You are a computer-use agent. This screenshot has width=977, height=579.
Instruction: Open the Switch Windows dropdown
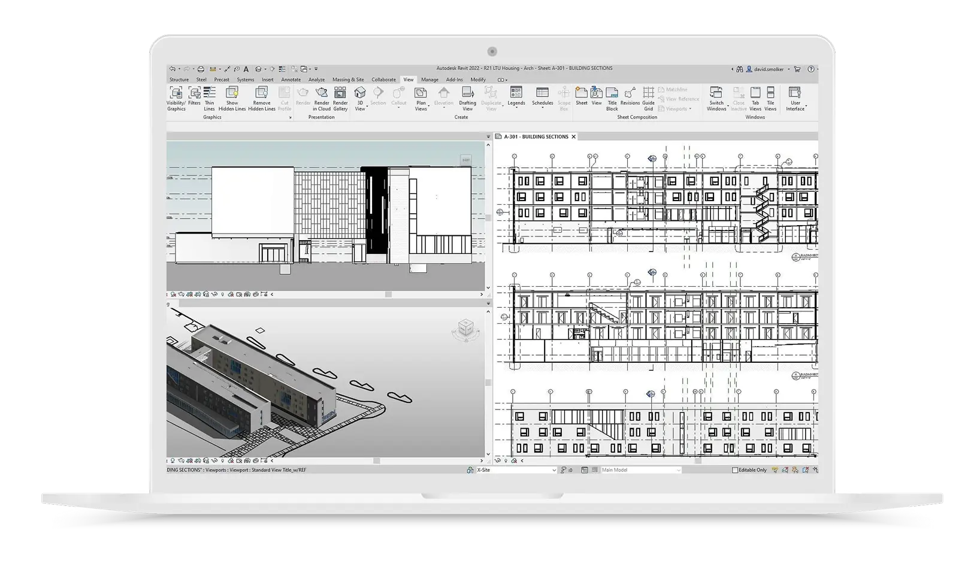(716, 99)
